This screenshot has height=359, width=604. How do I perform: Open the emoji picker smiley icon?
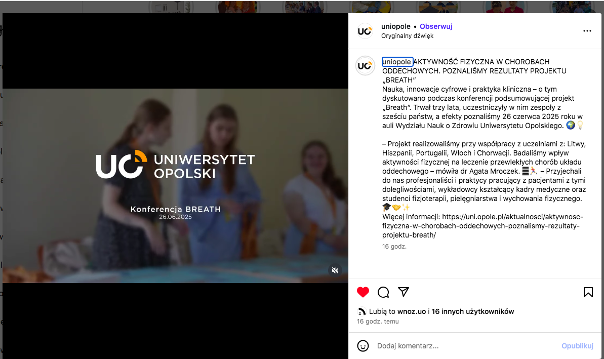363,346
